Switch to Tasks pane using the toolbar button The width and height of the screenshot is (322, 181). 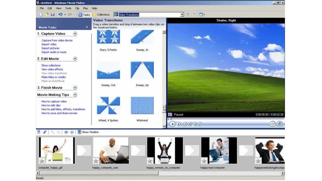point(84,14)
